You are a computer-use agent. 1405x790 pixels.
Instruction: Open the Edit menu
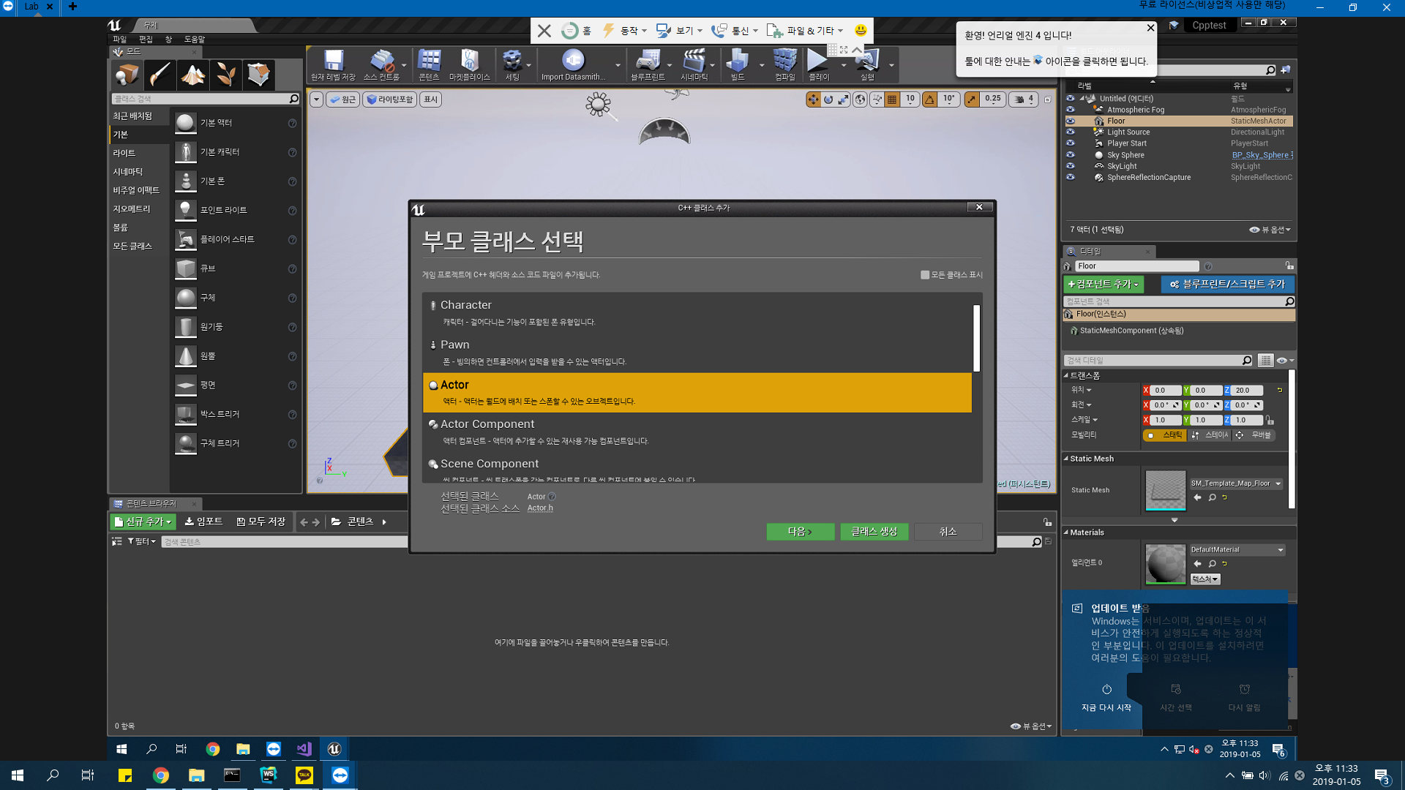point(146,39)
